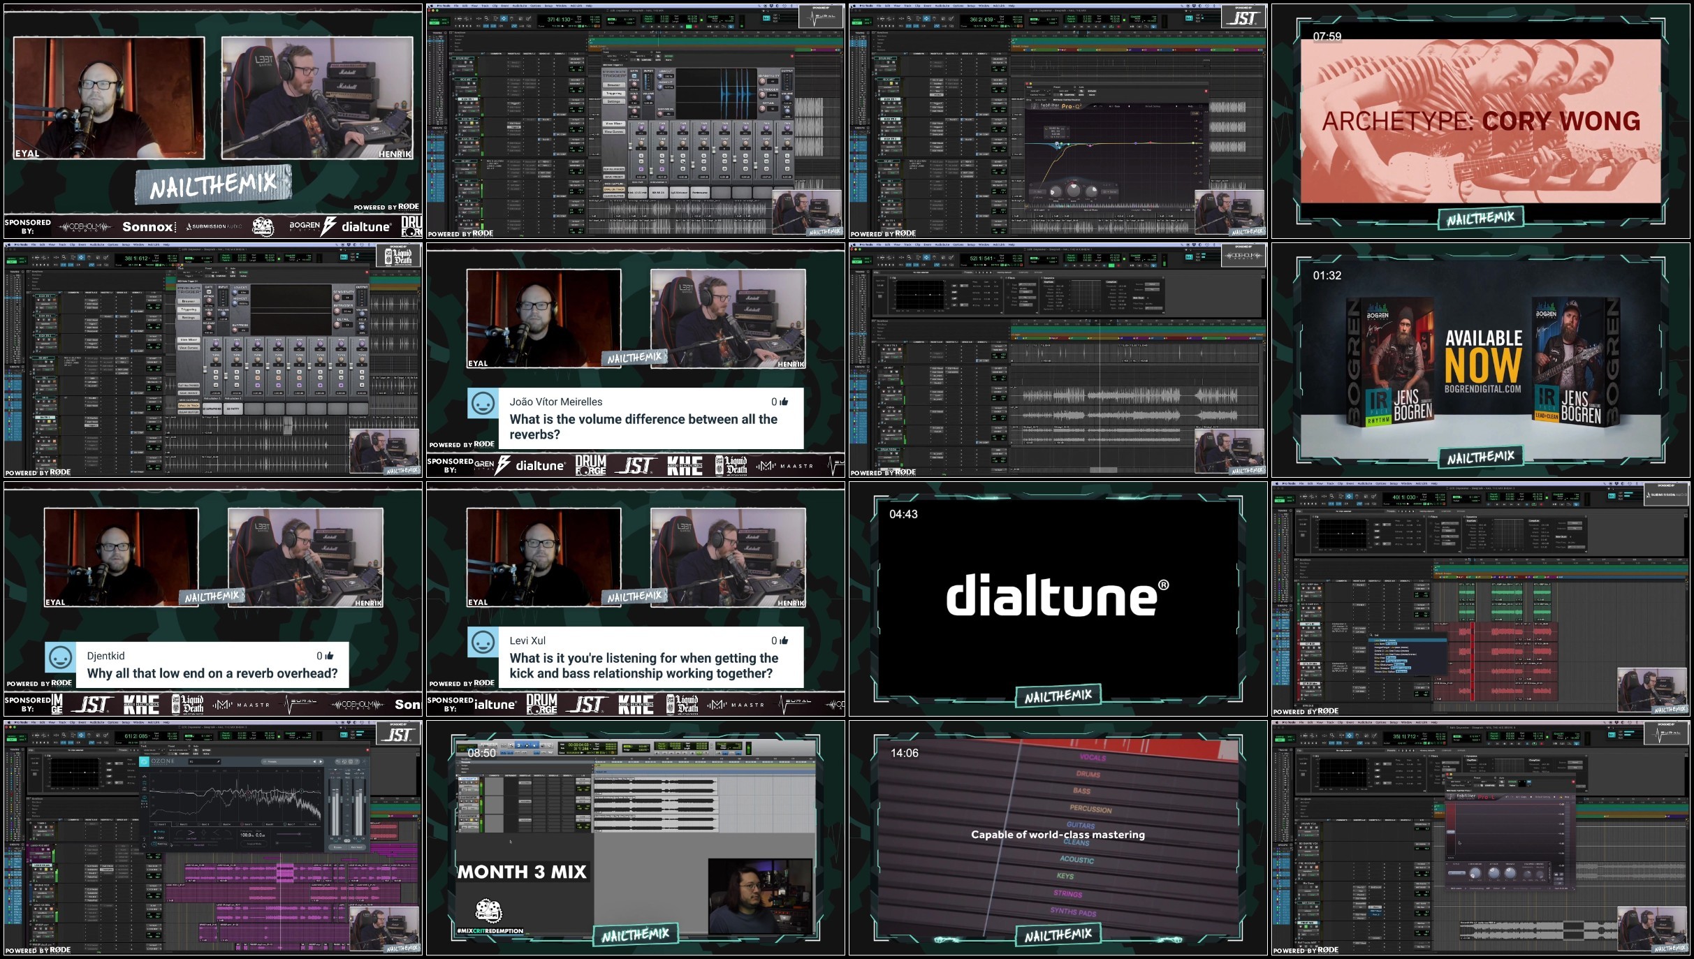Click the Jens Bogren Lead+Clean product box
The image size is (1694, 959).
(x=1576, y=363)
